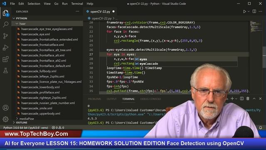The image size is (266, 150).
Task: Open the Explorer view in activity bar
Action: click(5, 13)
